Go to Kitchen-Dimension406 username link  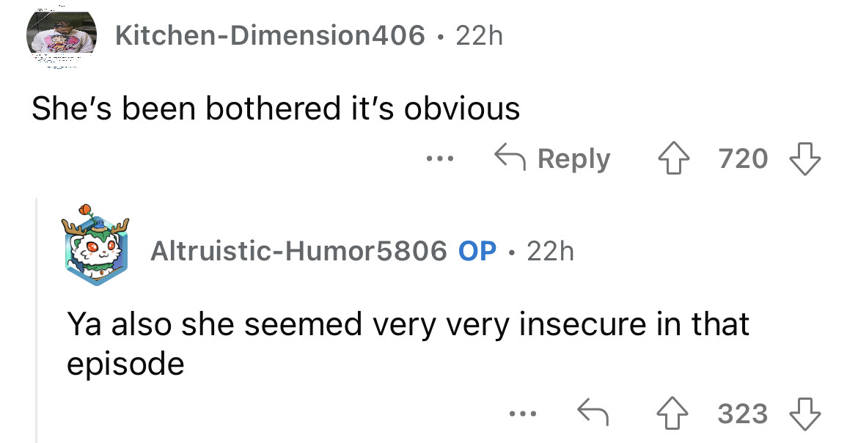[x=270, y=34]
